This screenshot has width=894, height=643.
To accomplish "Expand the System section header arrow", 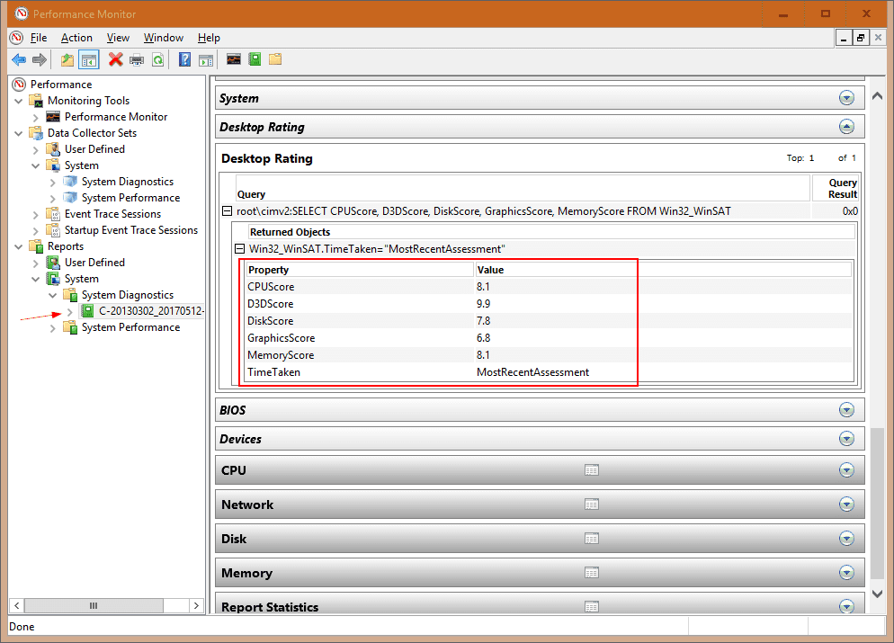I will pyautogui.click(x=846, y=98).
